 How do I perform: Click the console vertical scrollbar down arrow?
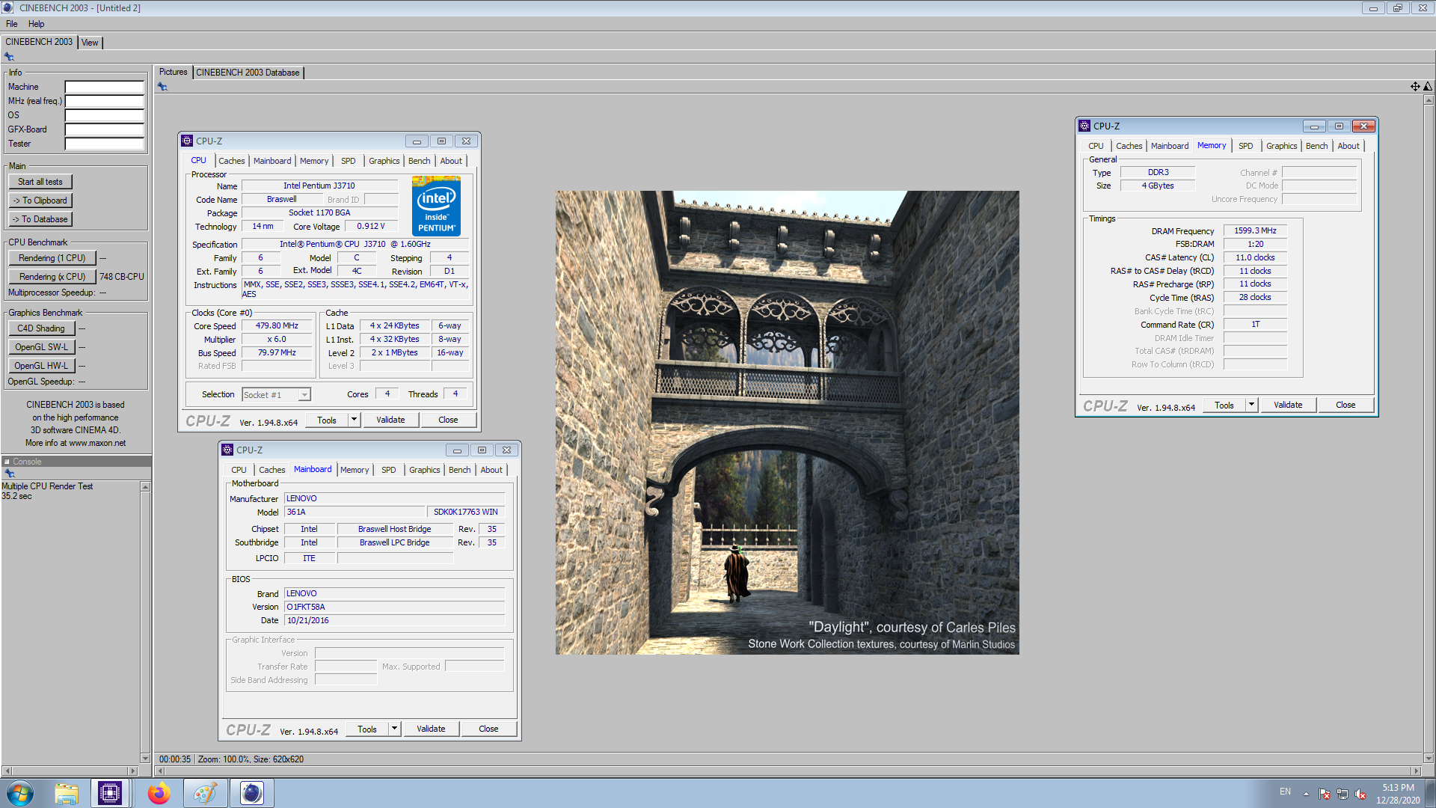(145, 758)
